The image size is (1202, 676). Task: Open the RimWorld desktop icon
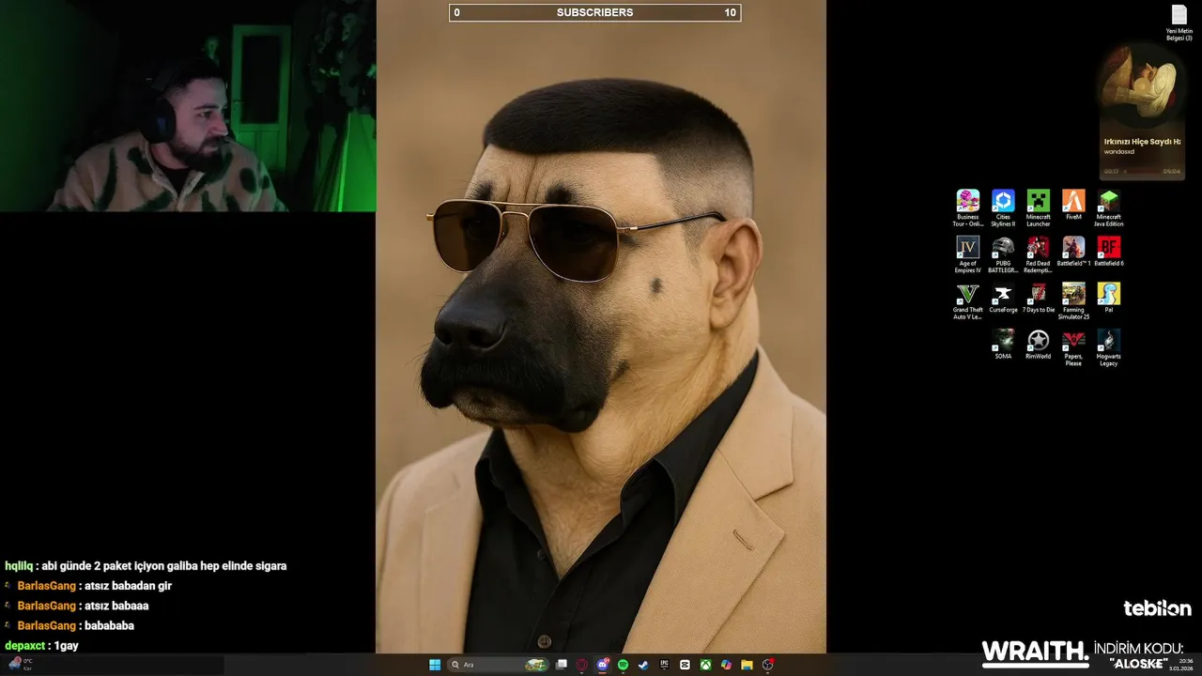1038,345
